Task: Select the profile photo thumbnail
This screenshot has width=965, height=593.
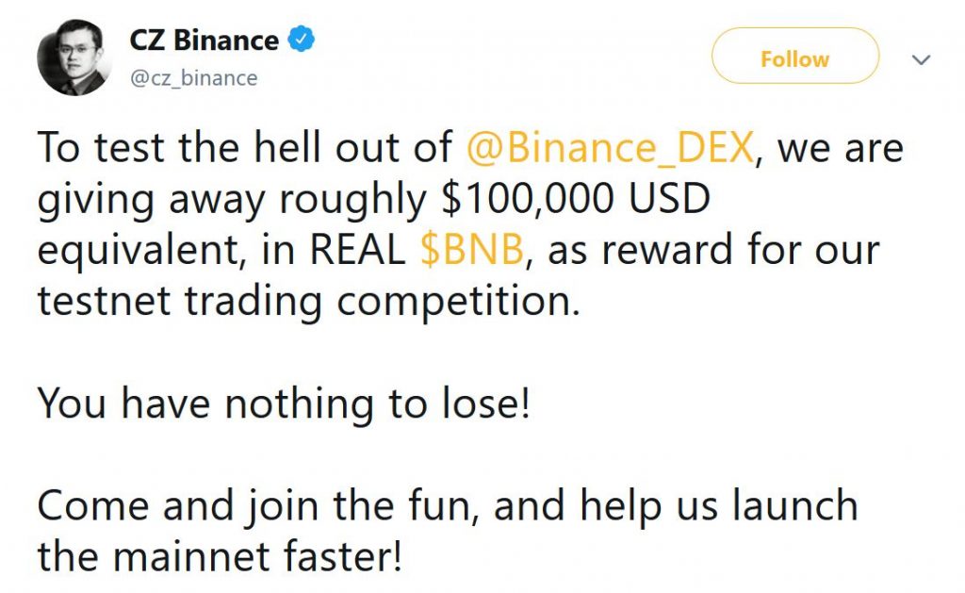Action: pos(71,57)
